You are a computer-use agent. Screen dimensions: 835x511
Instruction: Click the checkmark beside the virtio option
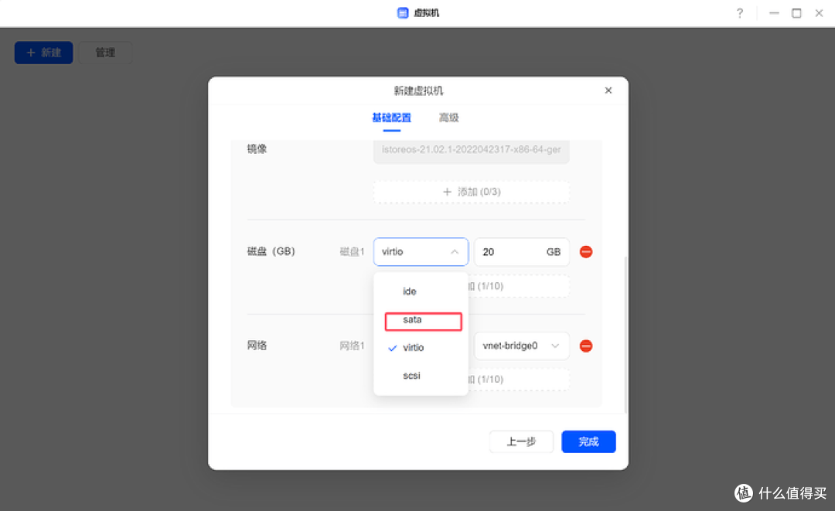point(392,347)
